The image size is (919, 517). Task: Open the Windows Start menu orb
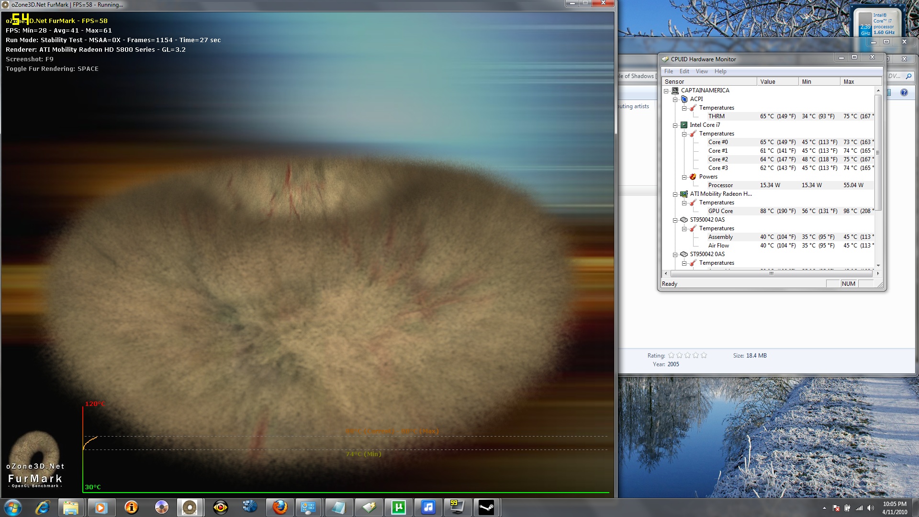pos(12,507)
